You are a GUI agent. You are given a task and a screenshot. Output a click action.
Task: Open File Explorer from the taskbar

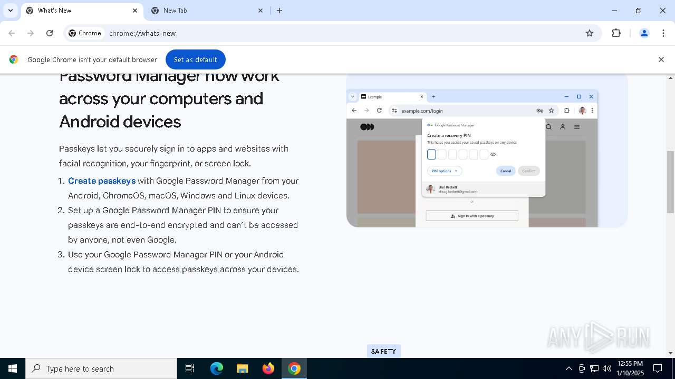tap(242, 368)
